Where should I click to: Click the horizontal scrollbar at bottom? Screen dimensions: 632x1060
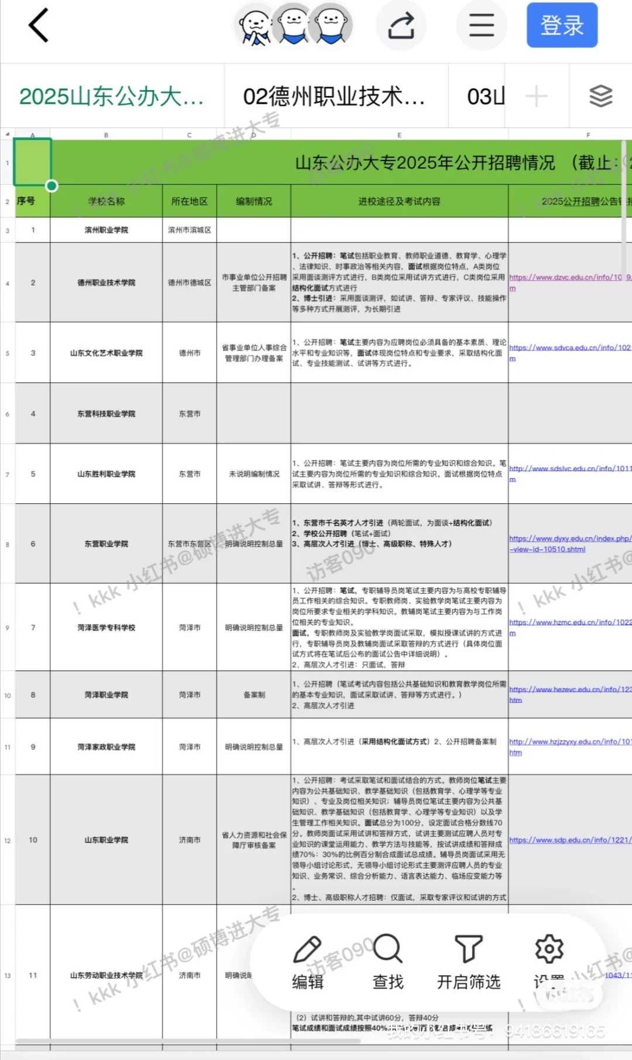[188, 1041]
